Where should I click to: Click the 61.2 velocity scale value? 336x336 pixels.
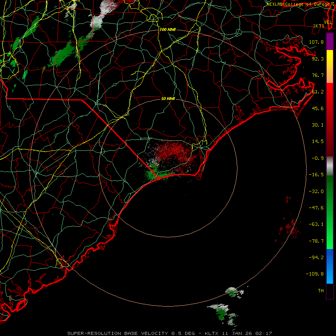318,92
